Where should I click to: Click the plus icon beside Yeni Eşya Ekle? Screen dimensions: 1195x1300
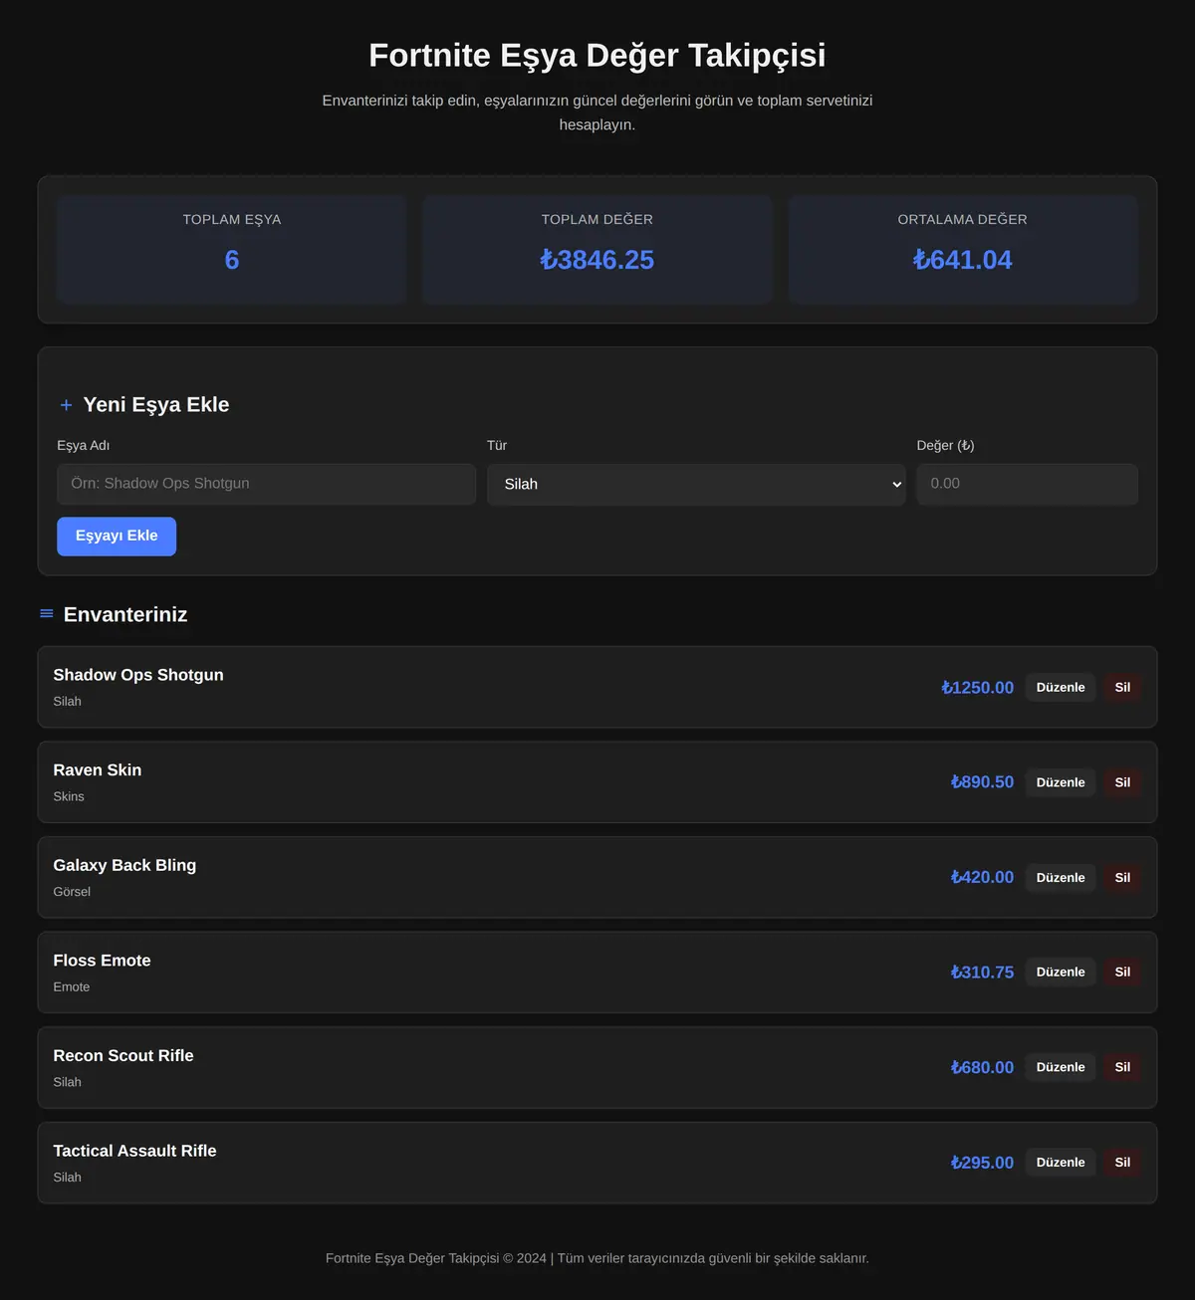[66, 405]
